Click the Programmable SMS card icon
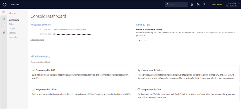Screen dimensions: 241x109 pyautogui.click(x=33, y=70)
